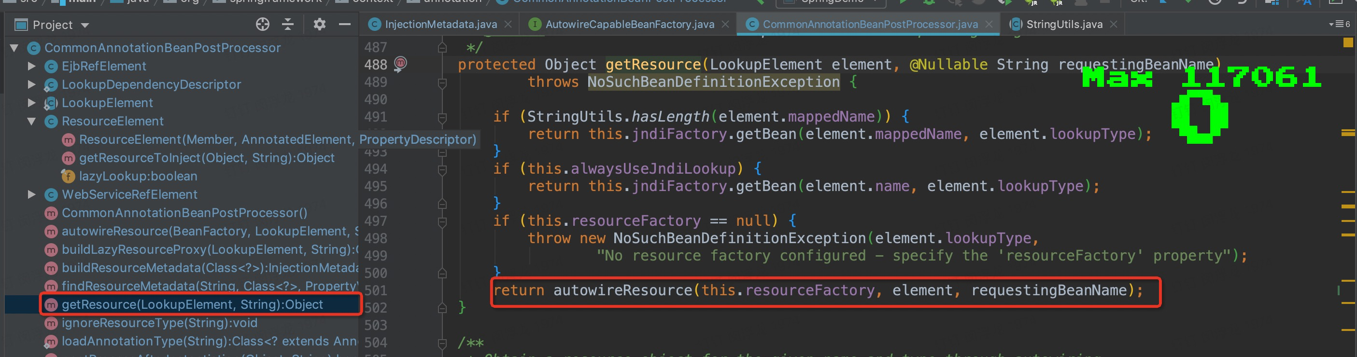Open the hidden tabs list dropdown
This screenshot has height=357, width=1357.
(x=1339, y=24)
